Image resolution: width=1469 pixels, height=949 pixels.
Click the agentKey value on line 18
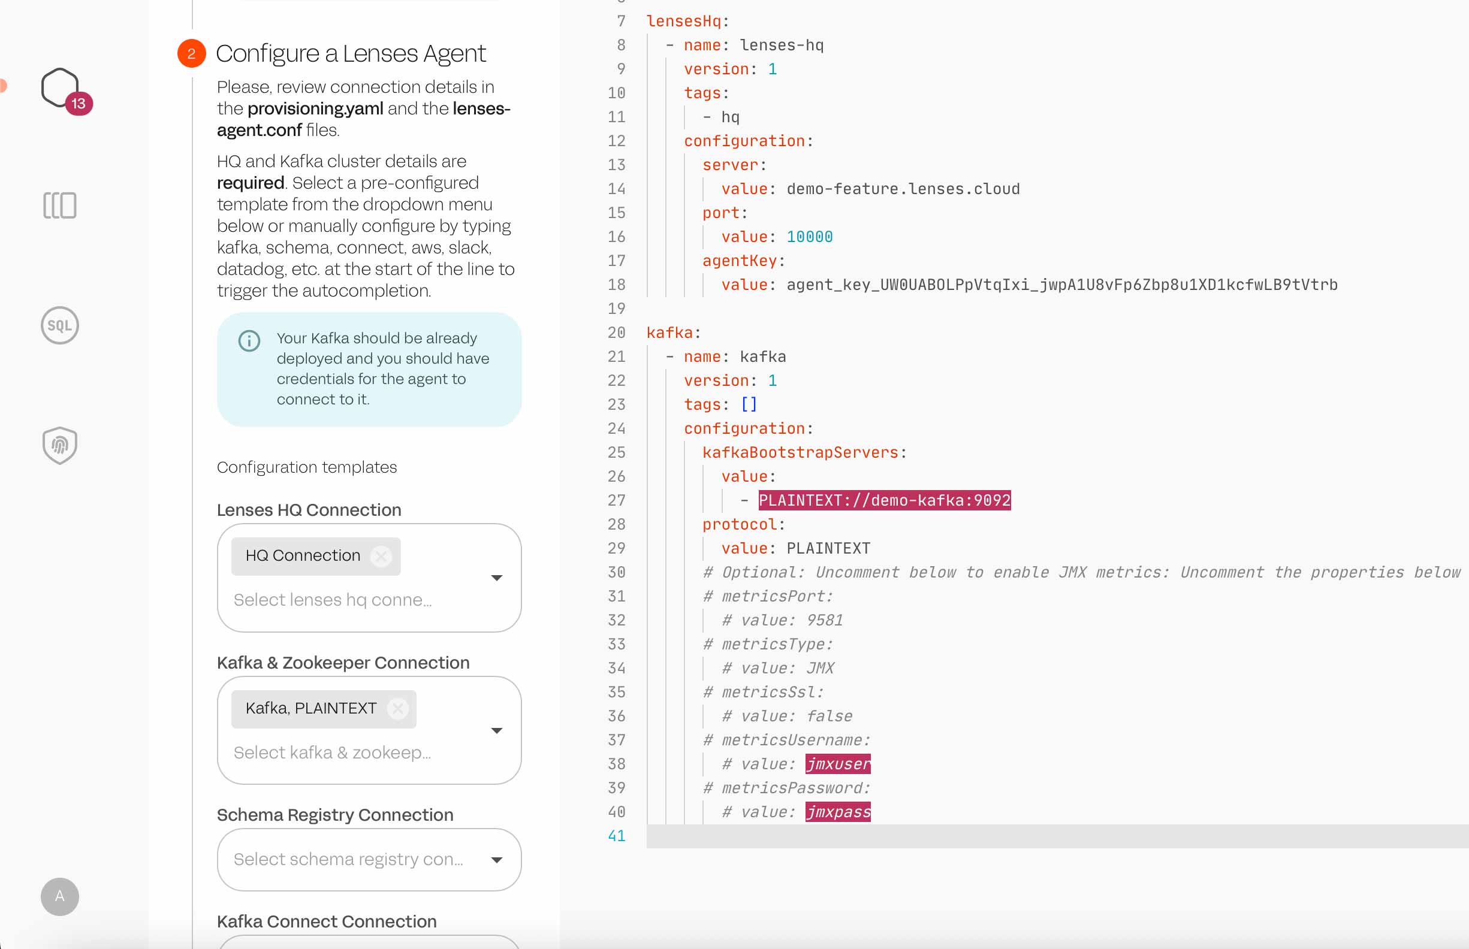click(x=1061, y=285)
